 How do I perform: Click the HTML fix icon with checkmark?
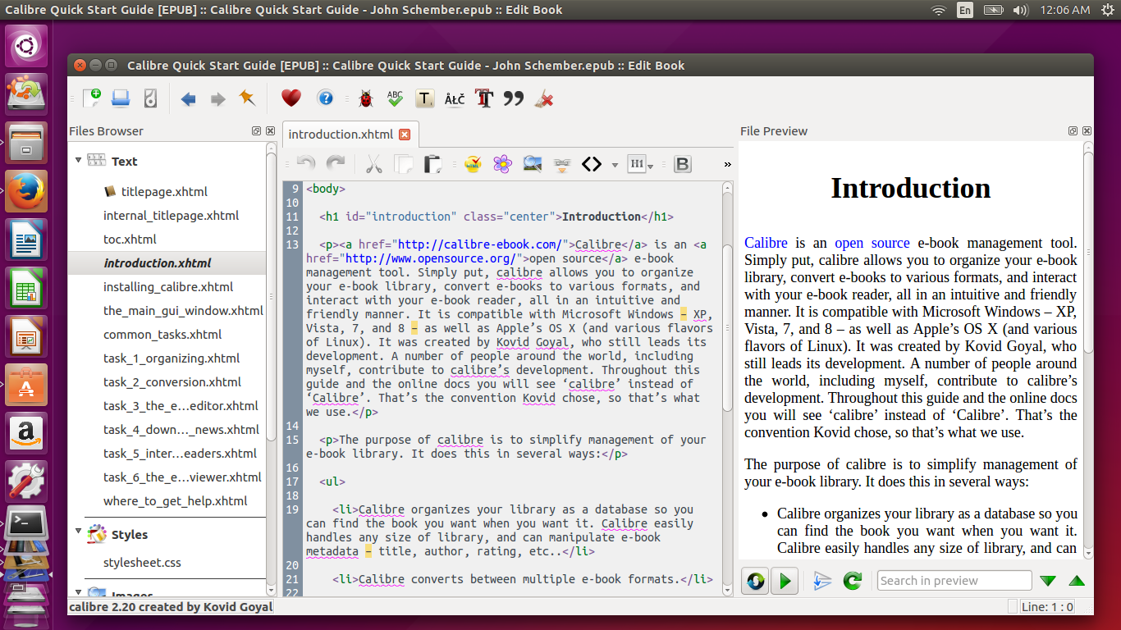pos(473,164)
